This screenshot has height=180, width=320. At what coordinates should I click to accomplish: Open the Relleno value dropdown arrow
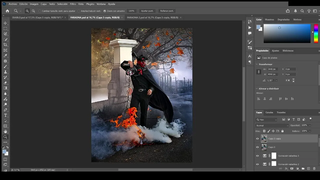point(310,131)
